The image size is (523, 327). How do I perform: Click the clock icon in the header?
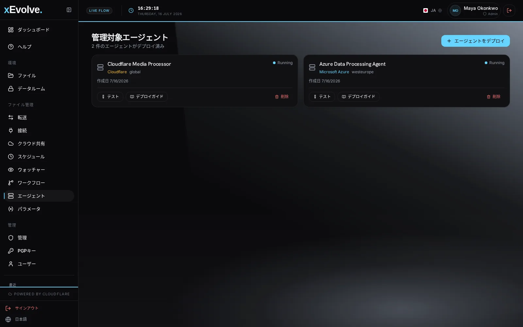pyautogui.click(x=131, y=10)
